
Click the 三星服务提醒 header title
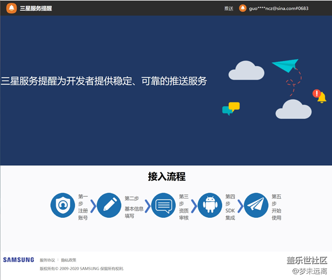[36, 9]
